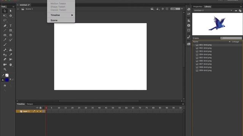This screenshot has width=243, height=136.
Task: Toggle the Snap to Objects magnet
Action: coord(5,86)
